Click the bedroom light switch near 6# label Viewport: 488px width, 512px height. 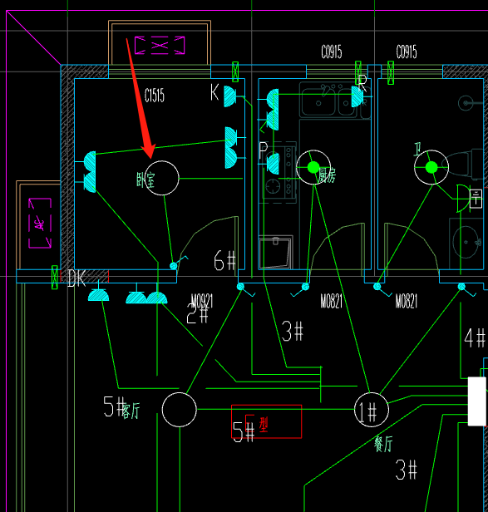pos(174,266)
